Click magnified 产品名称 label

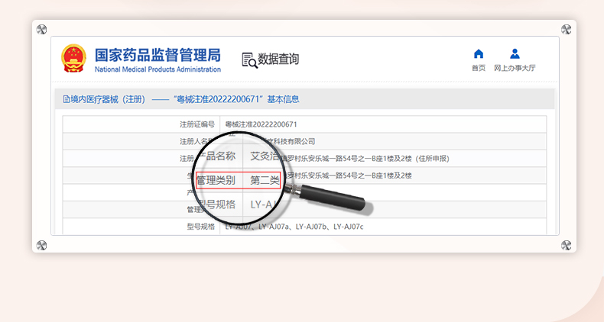(x=216, y=156)
